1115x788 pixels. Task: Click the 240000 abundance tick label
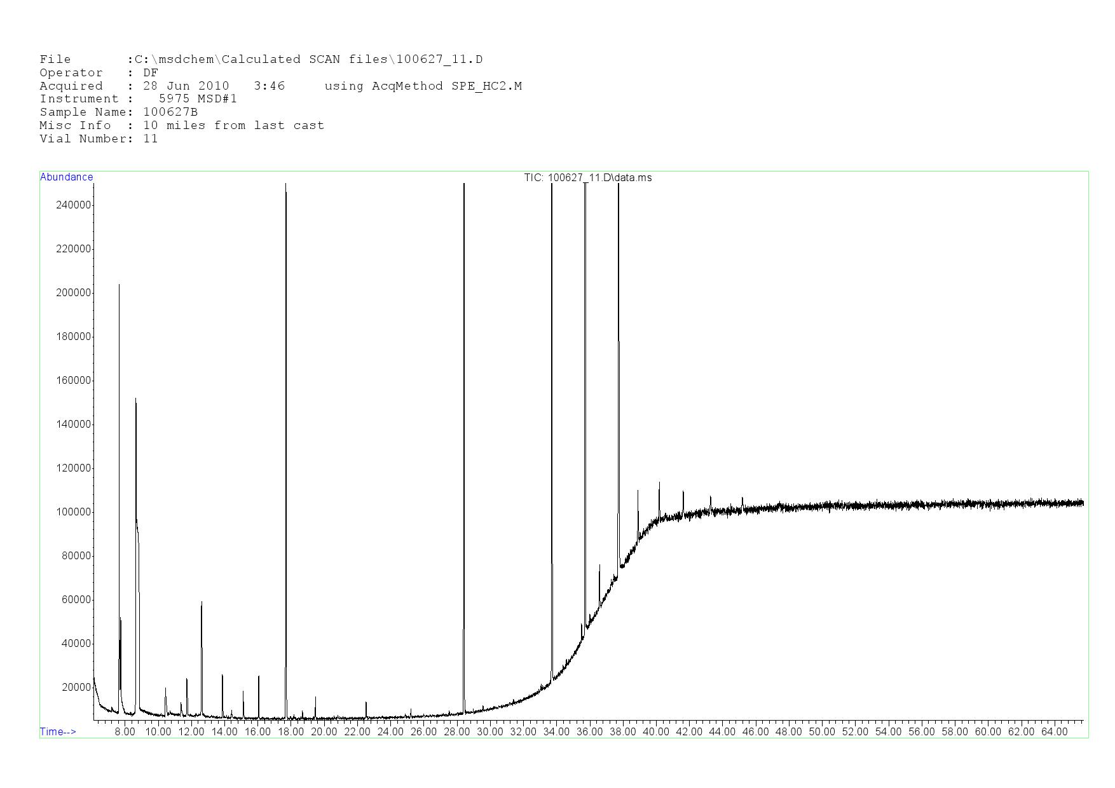click(x=74, y=205)
